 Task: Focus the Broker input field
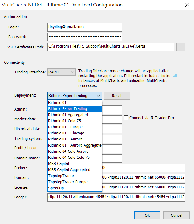point(143,168)
